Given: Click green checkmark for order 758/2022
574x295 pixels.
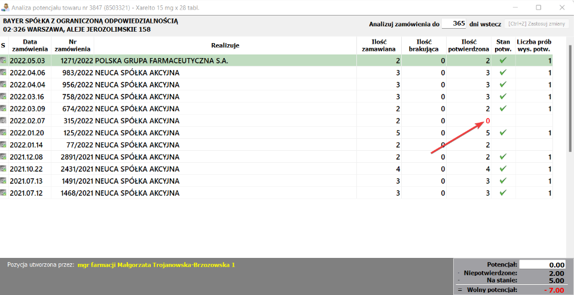Looking at the screenshot, I should [503, 96].
